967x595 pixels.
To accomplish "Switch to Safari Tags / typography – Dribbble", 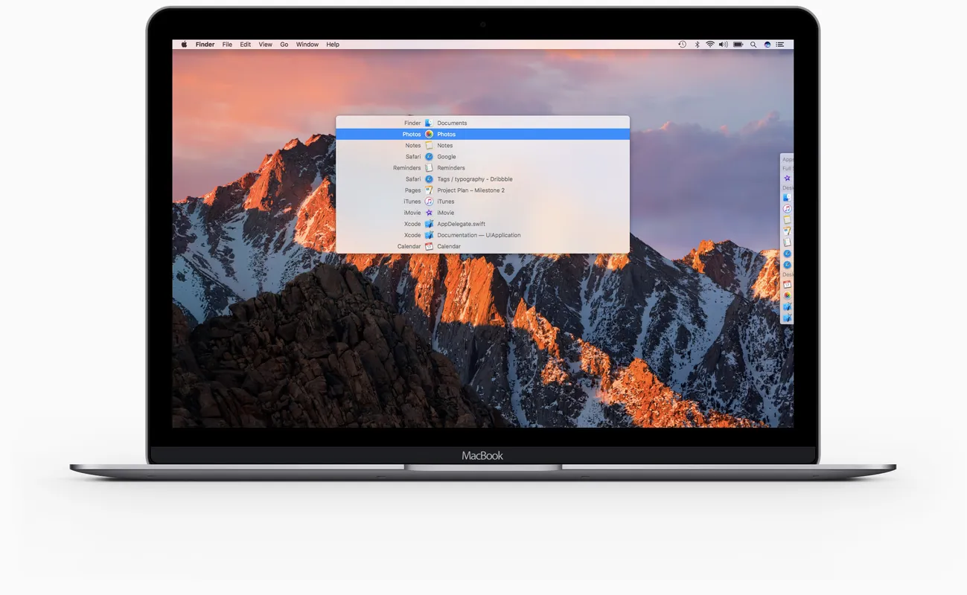I will tap(474, 179).
